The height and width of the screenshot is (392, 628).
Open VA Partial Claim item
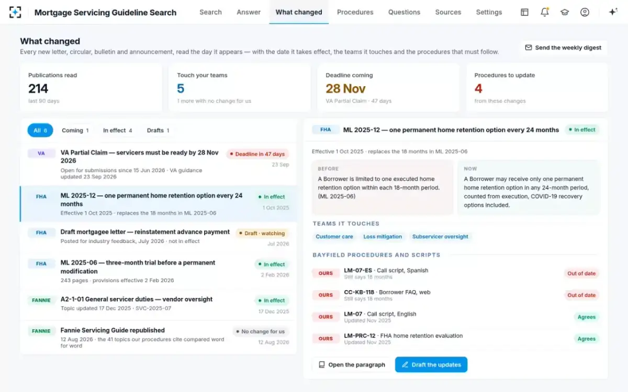tap(159, 164)
